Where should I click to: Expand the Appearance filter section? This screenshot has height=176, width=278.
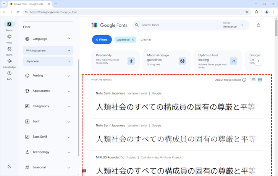69,91
